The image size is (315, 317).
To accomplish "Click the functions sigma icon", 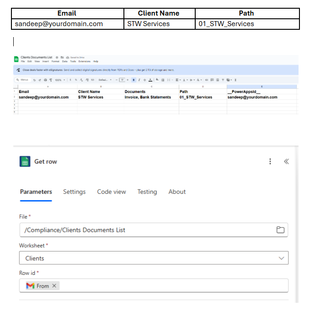I will [x=235, y=80].
